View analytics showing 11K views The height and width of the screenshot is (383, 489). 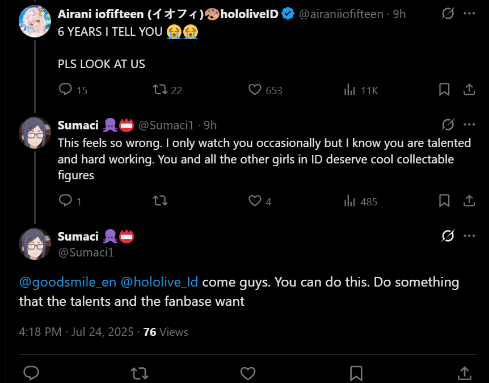coord(350,90)
